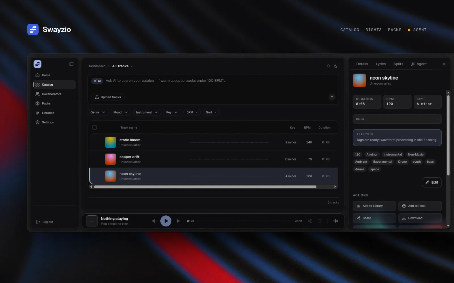Open Packs in the sidebar

point(54,104)
